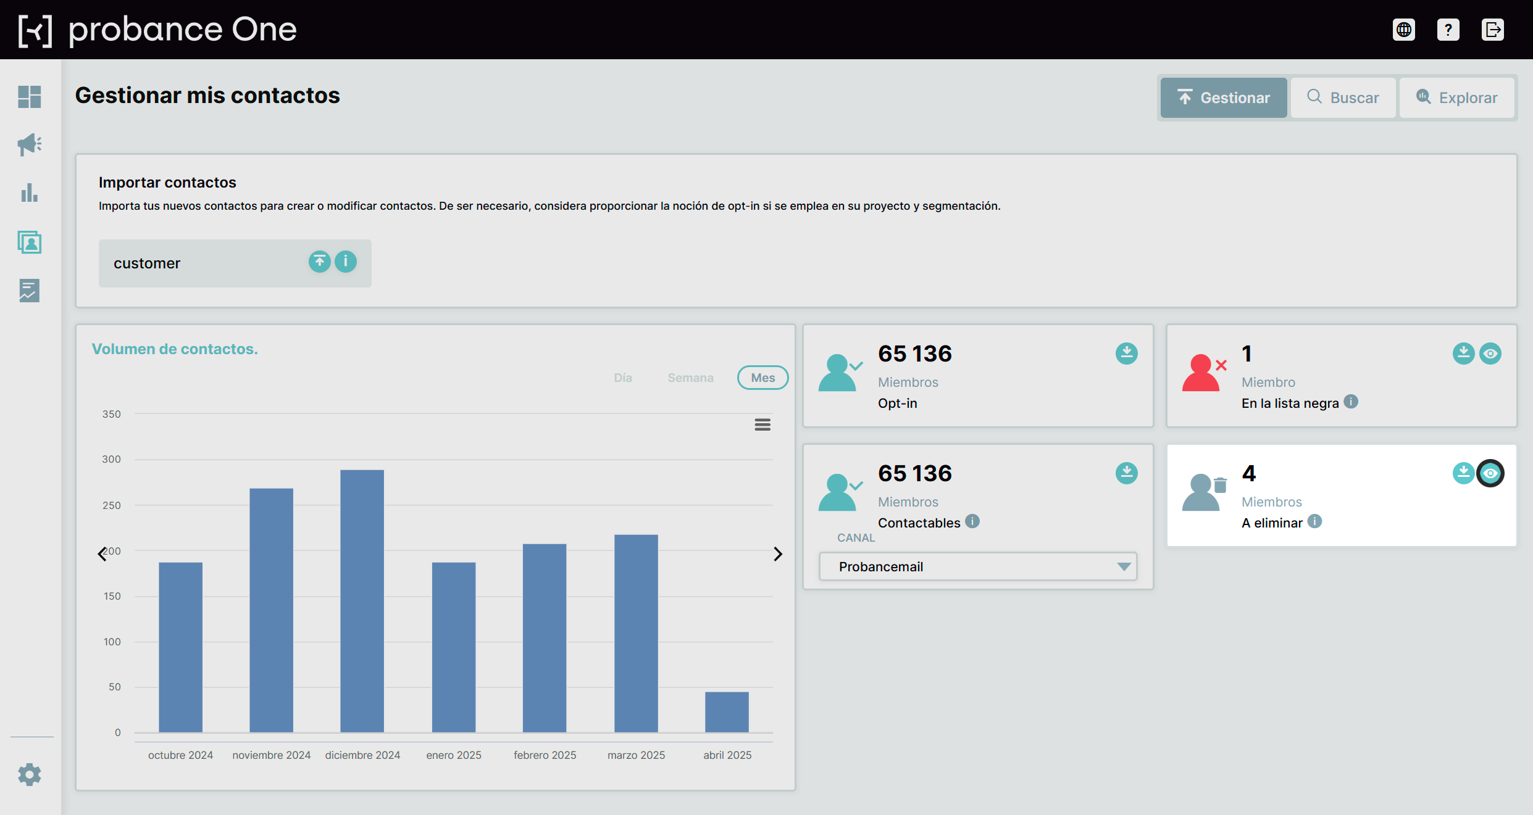Download Contactables members list
This screenshot has height=815, width=1533.
coord(1127,473)
